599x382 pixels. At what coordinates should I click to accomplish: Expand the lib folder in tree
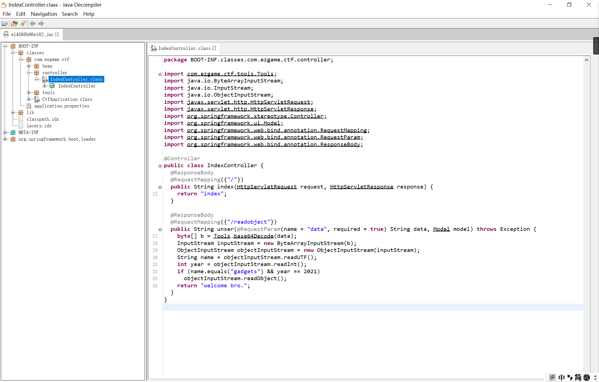tap(13, 112)
